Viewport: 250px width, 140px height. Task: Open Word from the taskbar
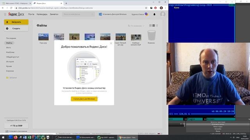click(x=25, y=137)
